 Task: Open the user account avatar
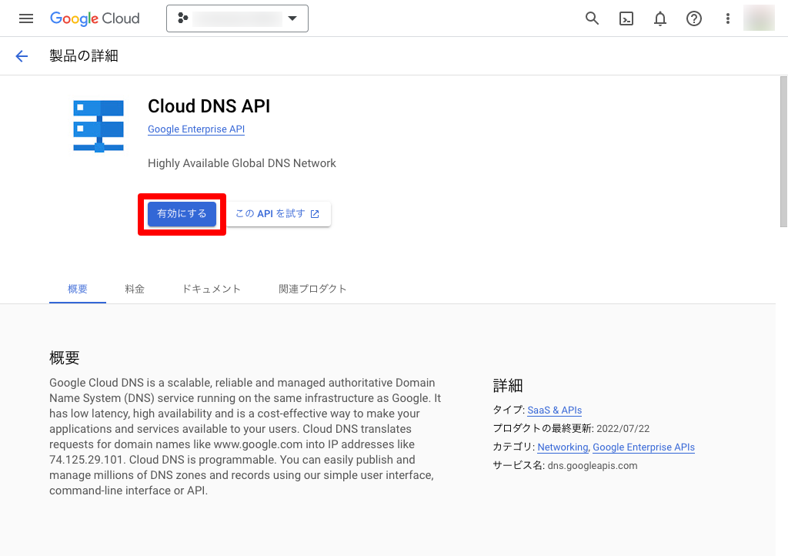pyautogui.click(x=759, y=18)
